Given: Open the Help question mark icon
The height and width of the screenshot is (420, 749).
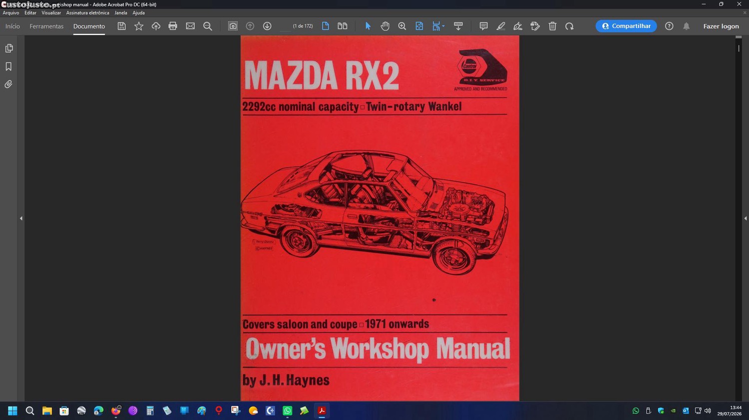Looking at the screenshot, I should [669, 26].
